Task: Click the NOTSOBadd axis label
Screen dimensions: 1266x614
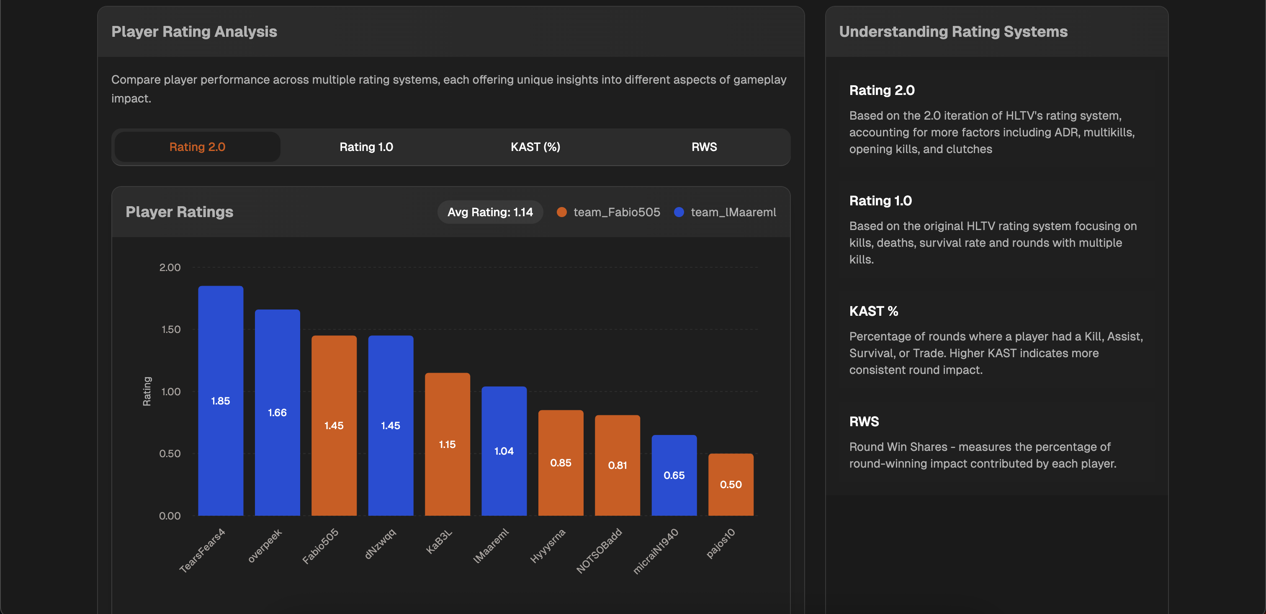Action: click(x=599, y=551)
